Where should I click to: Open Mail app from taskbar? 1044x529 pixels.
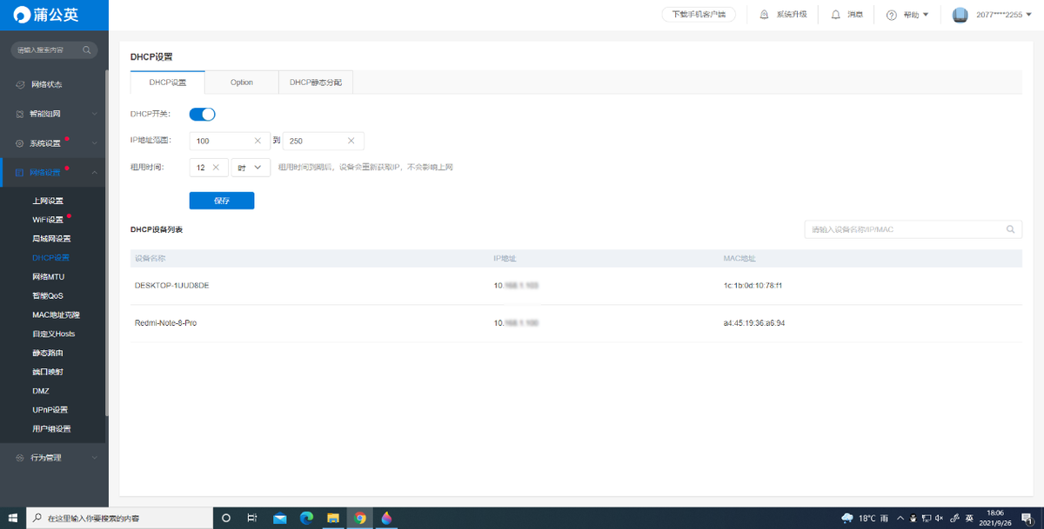(279, 518)
